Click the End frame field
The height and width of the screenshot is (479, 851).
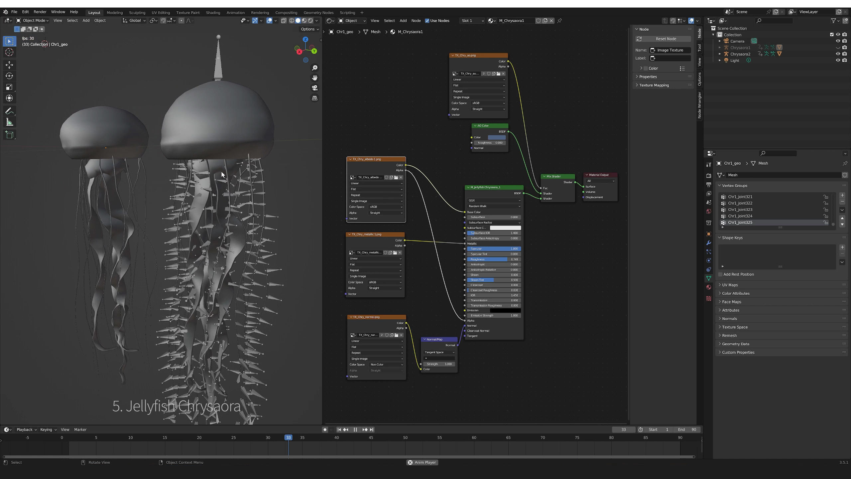[687, 429]
